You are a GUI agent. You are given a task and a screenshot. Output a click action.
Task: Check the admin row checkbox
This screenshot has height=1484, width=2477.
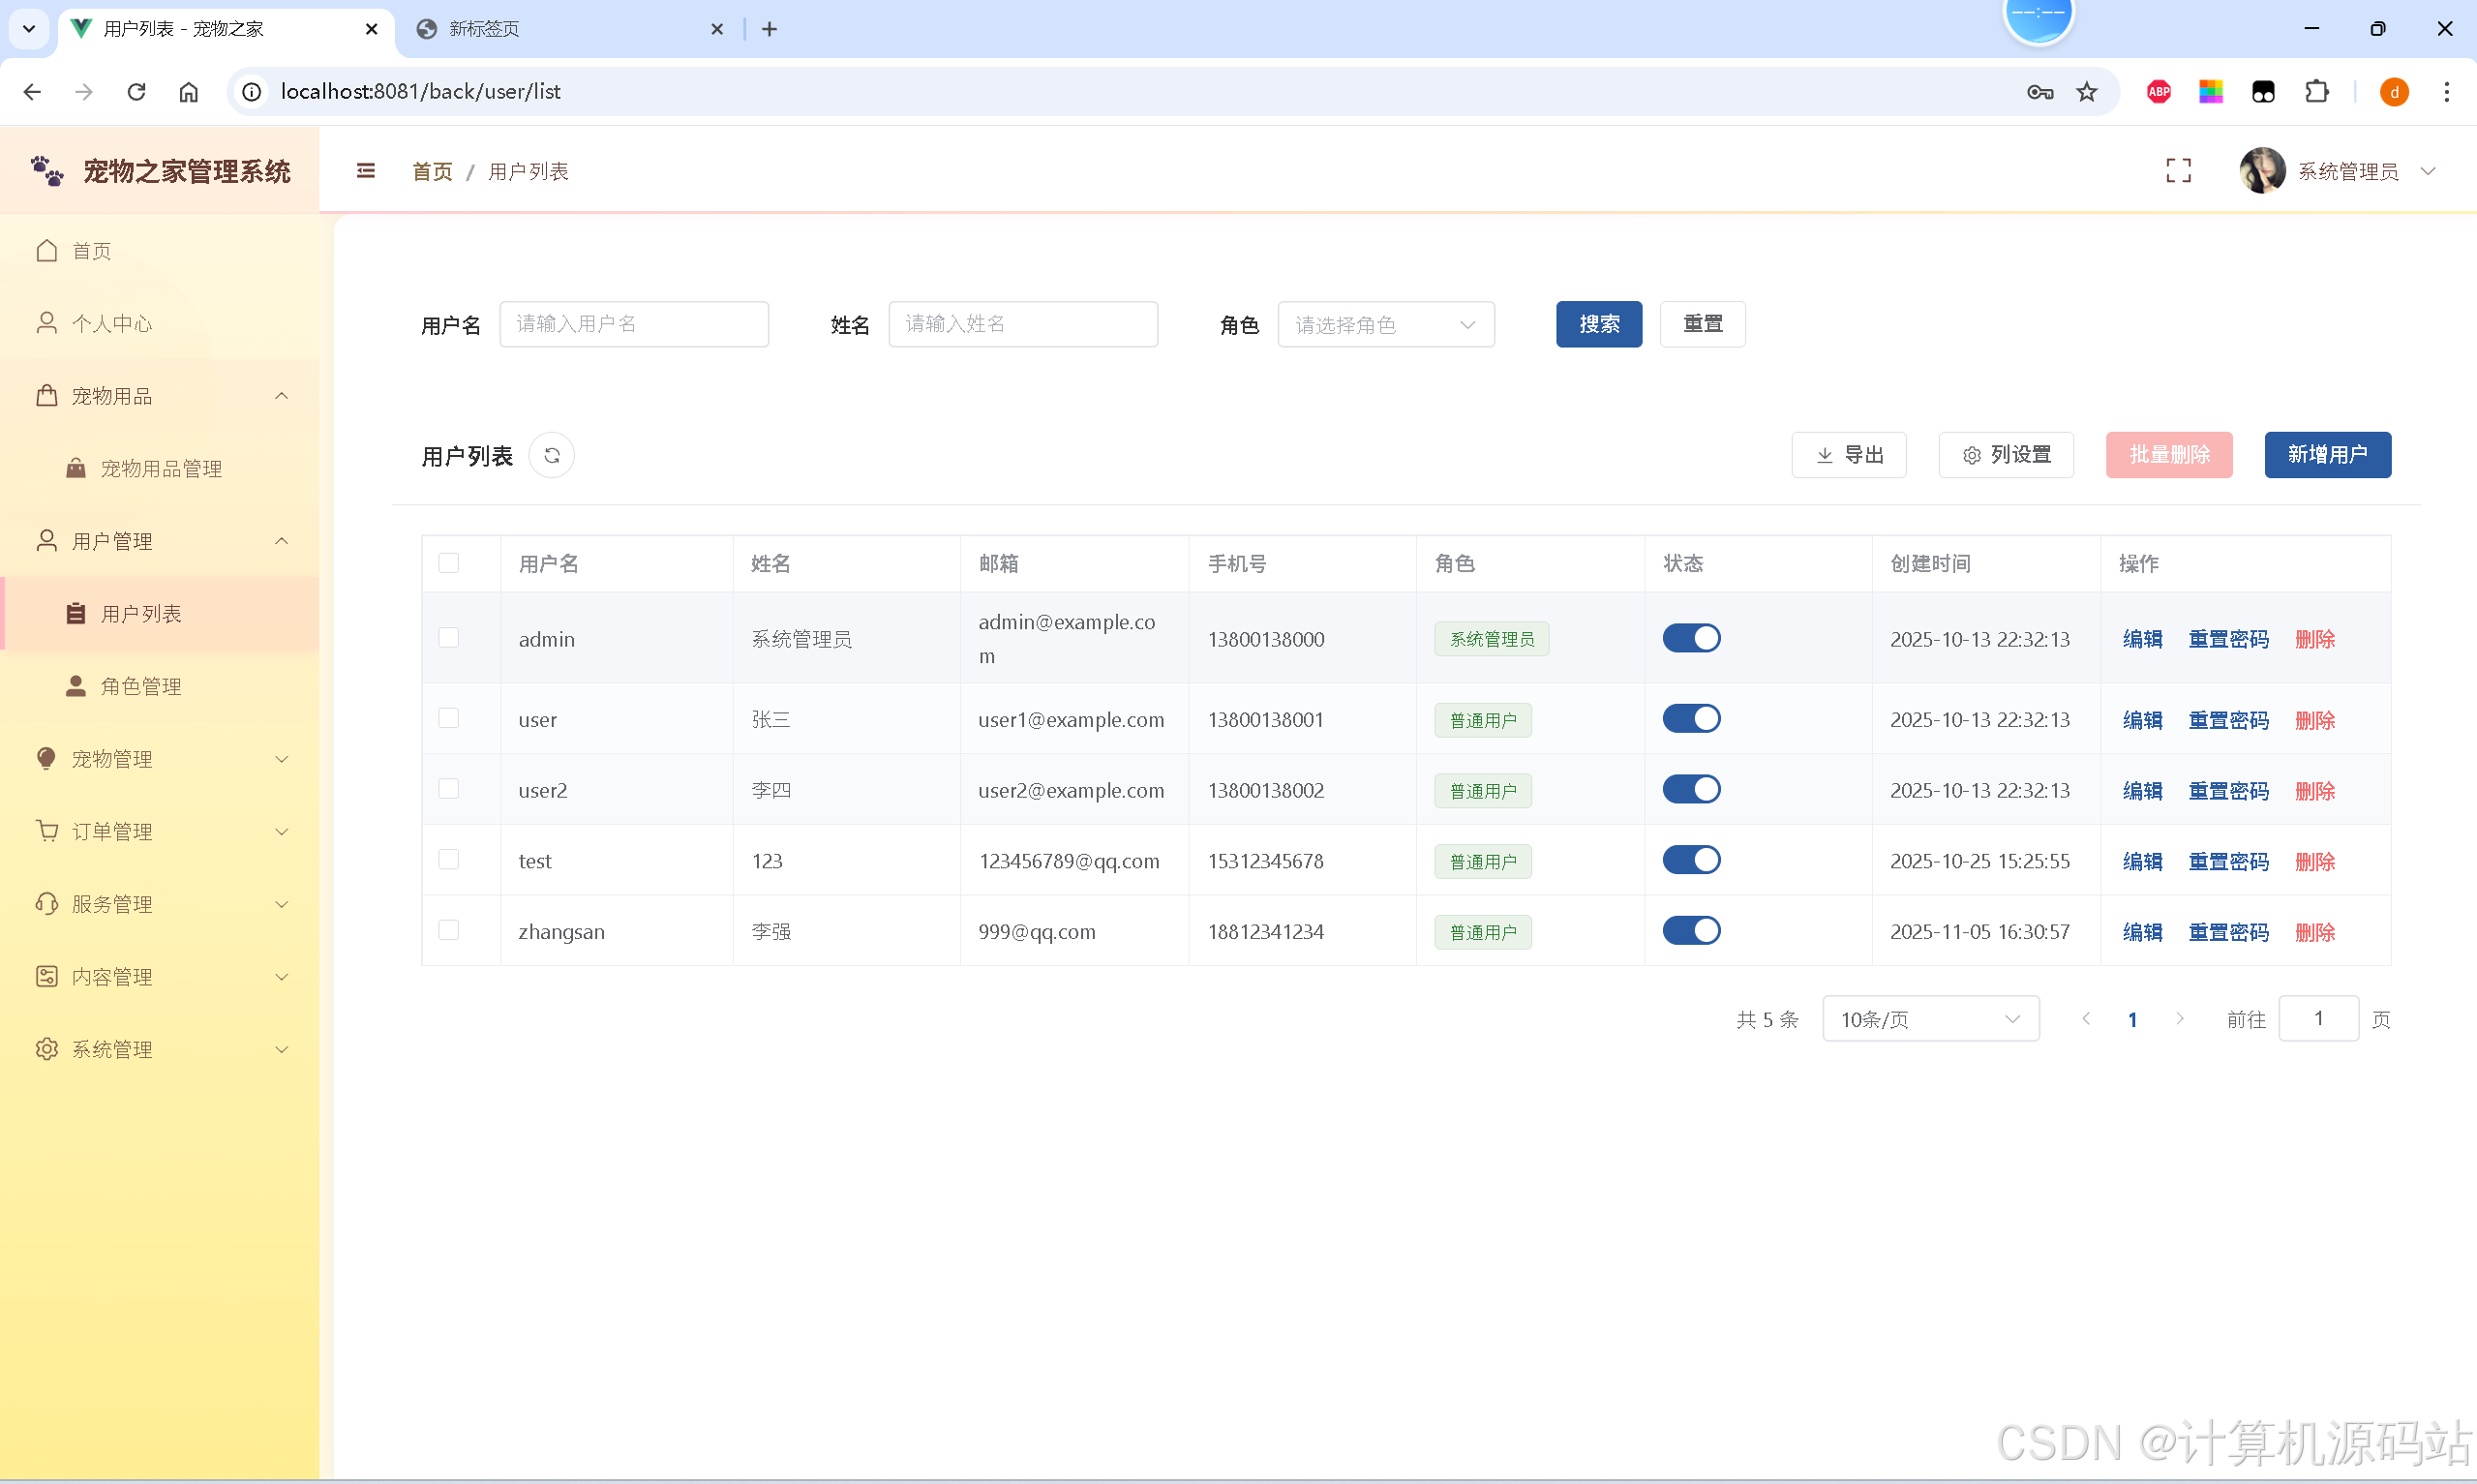pyautogui.click(x=449, y=638)
